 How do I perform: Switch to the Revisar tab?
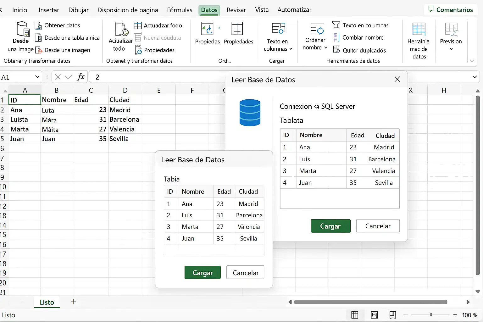click(236, 10)
